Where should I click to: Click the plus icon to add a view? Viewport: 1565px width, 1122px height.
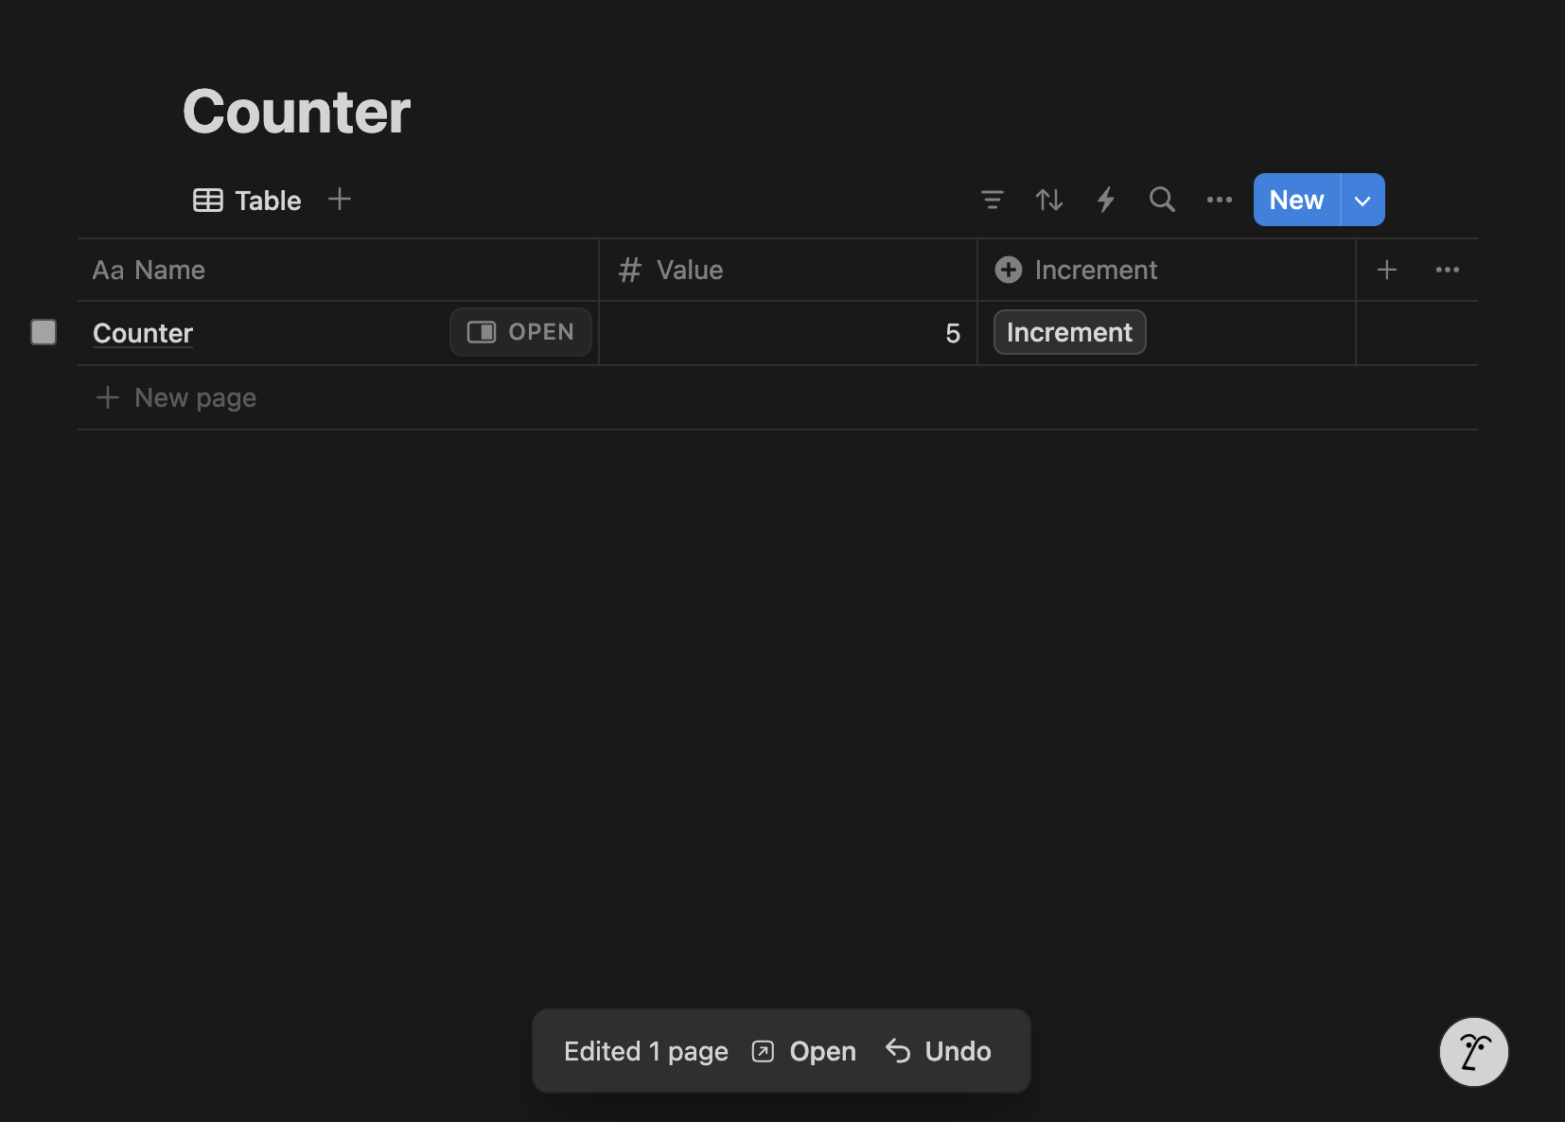[340, 199]
